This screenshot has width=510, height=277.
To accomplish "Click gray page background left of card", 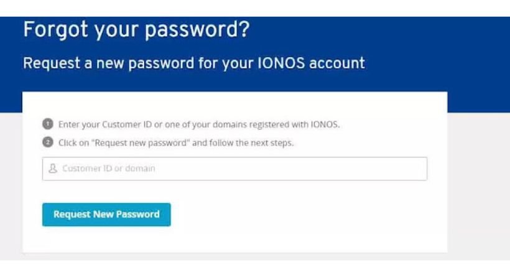I will point(11,185).
